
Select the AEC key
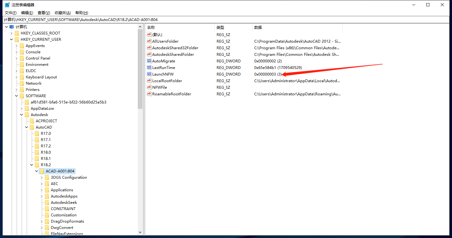[x=54, y=184]
